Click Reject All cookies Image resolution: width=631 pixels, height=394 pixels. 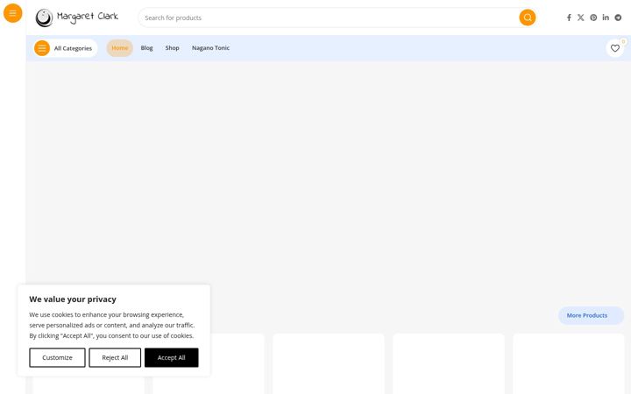coord(115,357)
